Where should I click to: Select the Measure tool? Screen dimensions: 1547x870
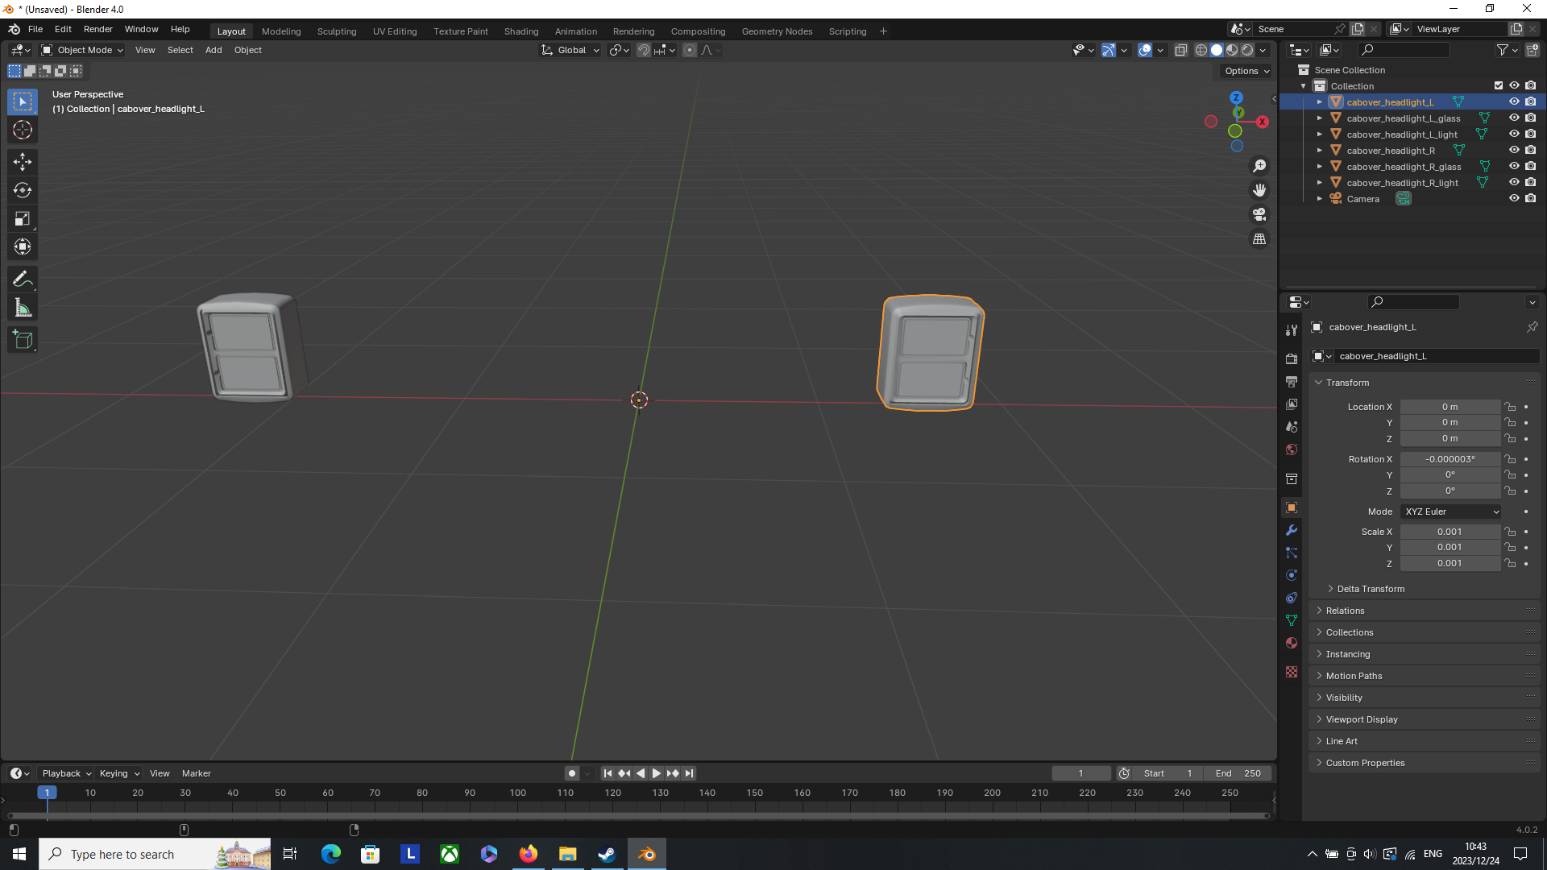click(23, 308)
